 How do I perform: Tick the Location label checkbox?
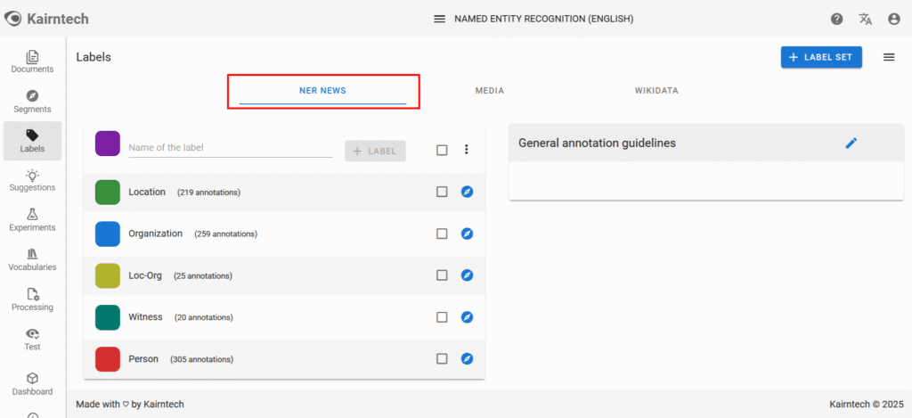click(442, 192)
